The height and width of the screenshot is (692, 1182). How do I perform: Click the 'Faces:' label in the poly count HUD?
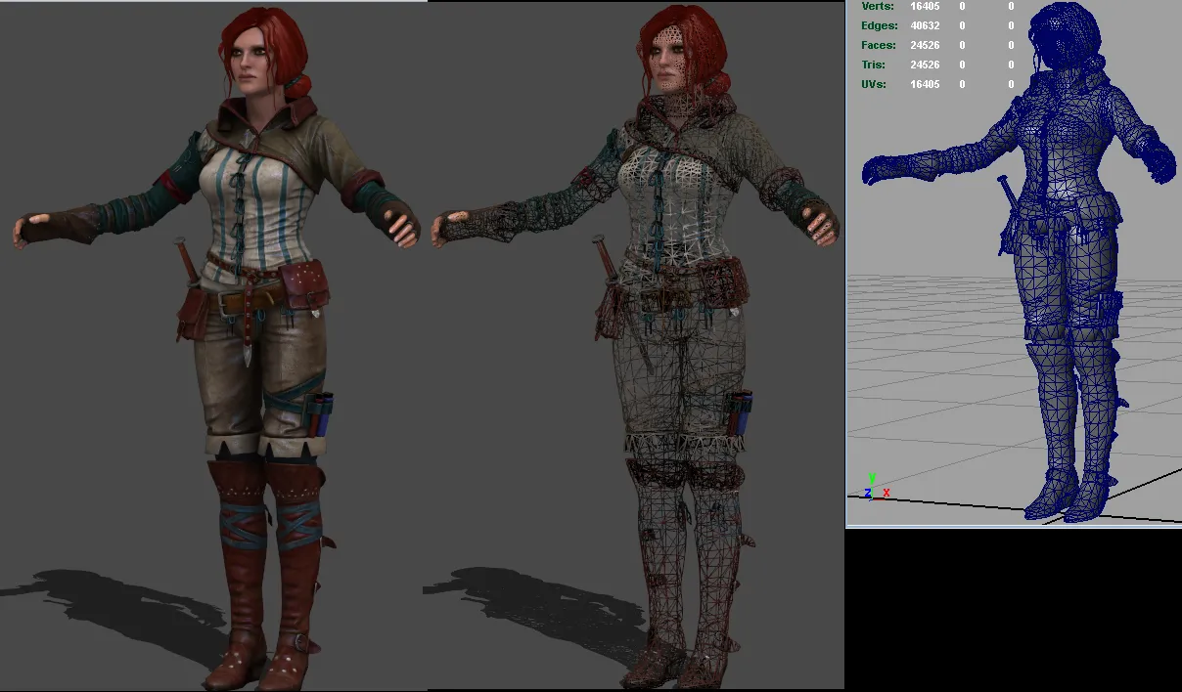[x=879, y=46]
